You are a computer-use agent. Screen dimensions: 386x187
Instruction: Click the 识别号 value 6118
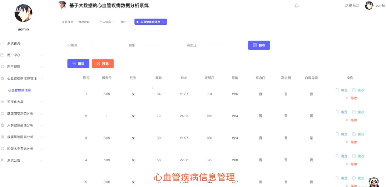(x=107, y=182)
